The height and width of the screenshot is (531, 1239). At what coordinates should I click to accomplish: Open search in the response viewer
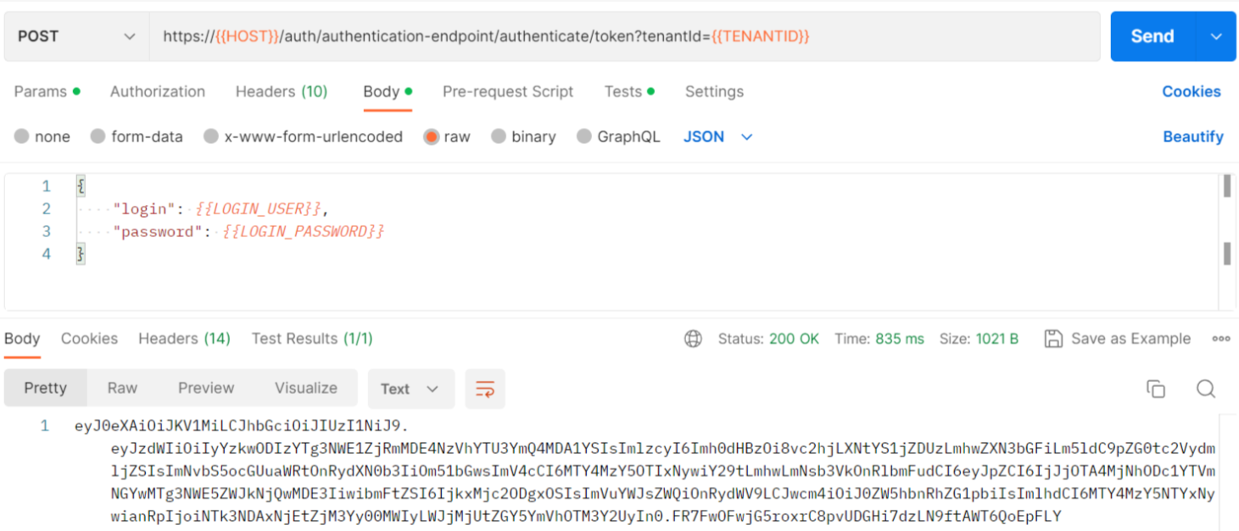pyautogui.click(x=1205, y=389)
